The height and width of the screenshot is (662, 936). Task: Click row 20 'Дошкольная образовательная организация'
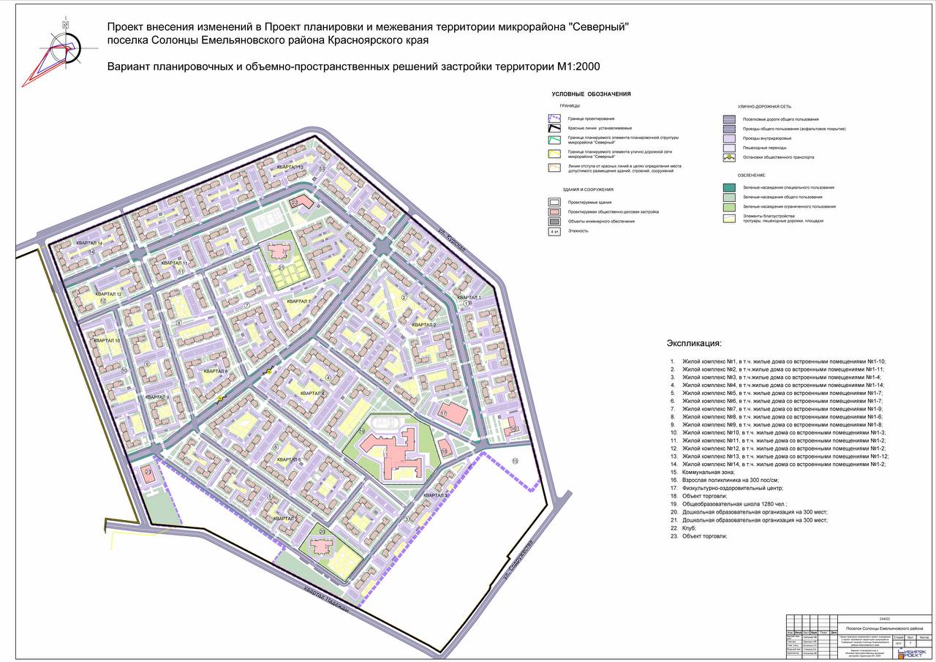pyautogui.click(x=749, y=512)
